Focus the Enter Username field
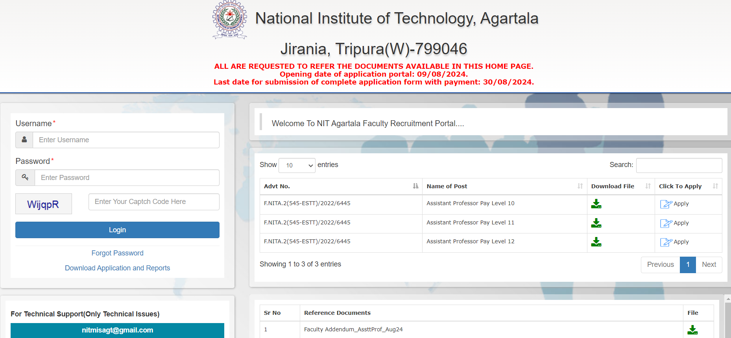The height and width of the screenshot is (338, 731). [x=126, y=140]
